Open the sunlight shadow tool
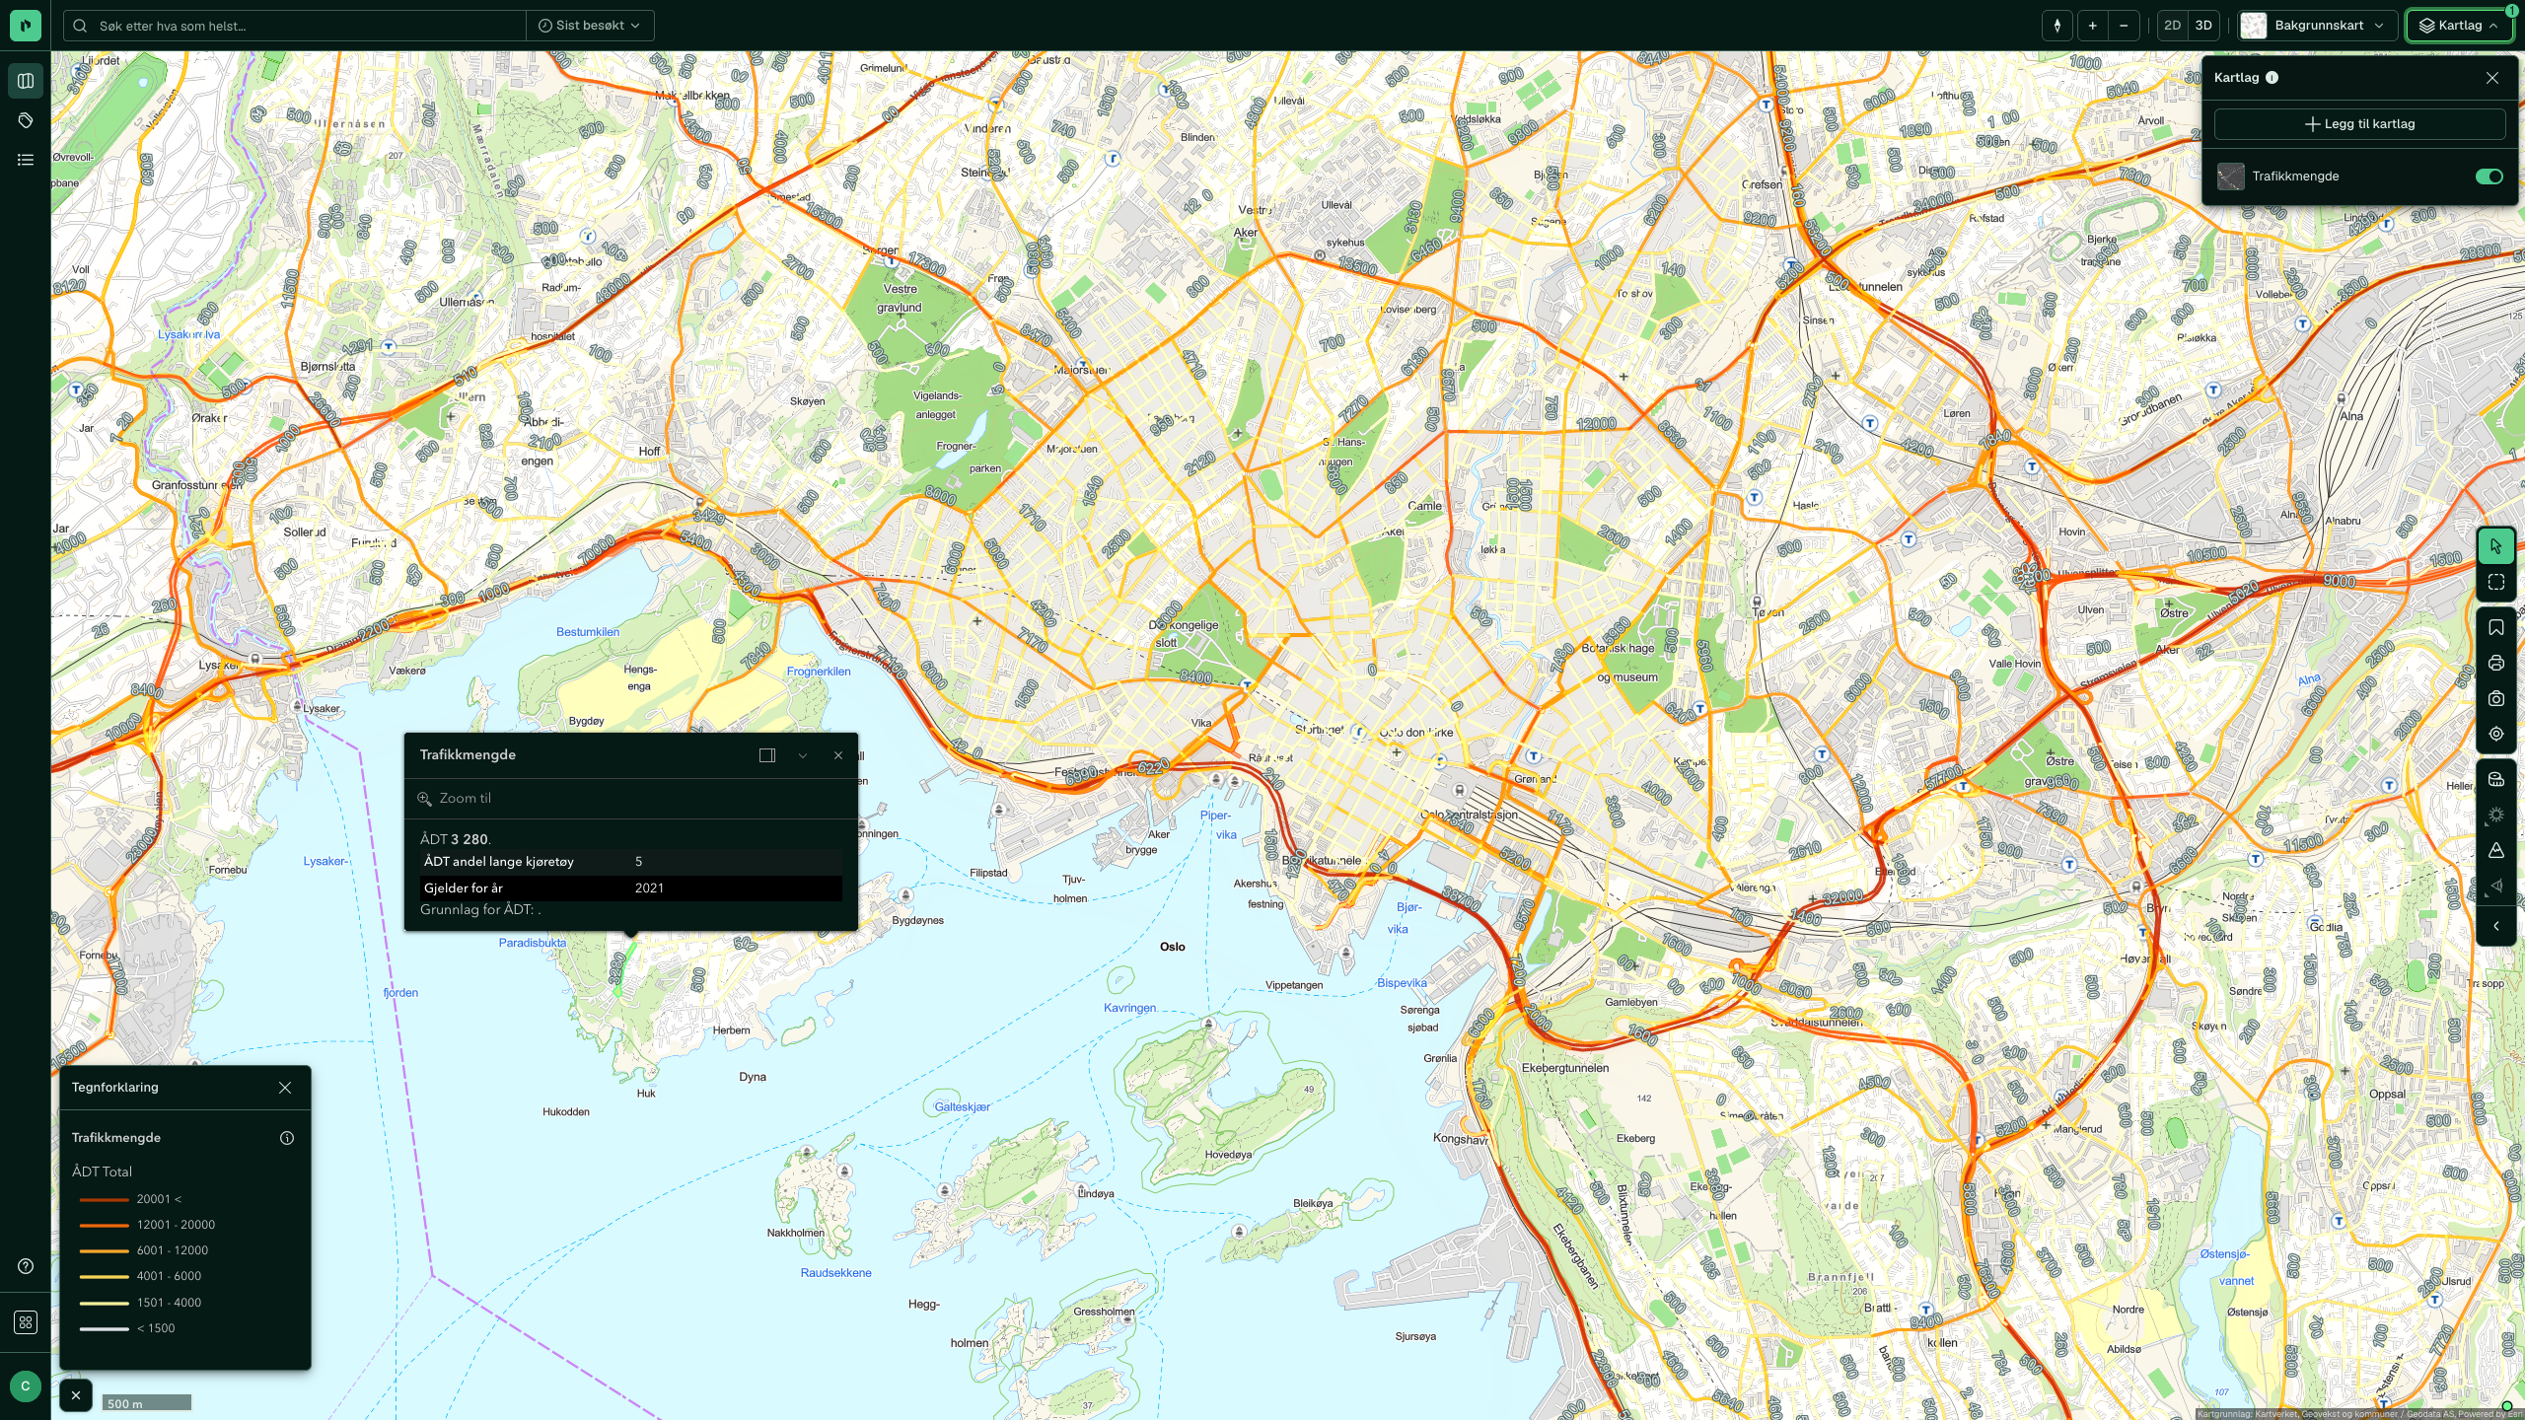The width and height of the screenshot is (2525, 1420). pos(2495,815)
